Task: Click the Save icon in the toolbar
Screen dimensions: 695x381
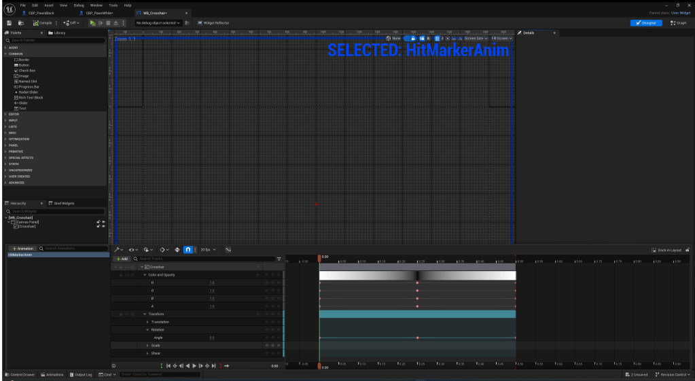Action: click(x=9, y=22)
